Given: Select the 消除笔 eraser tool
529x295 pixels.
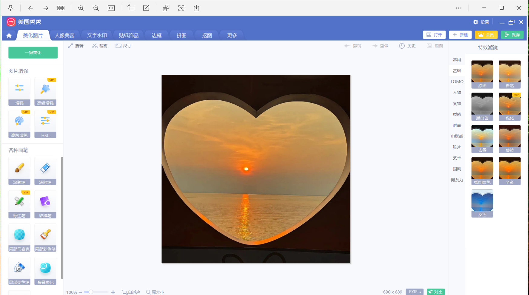Looking at the screenshot, I should click(x=45, y=171).
